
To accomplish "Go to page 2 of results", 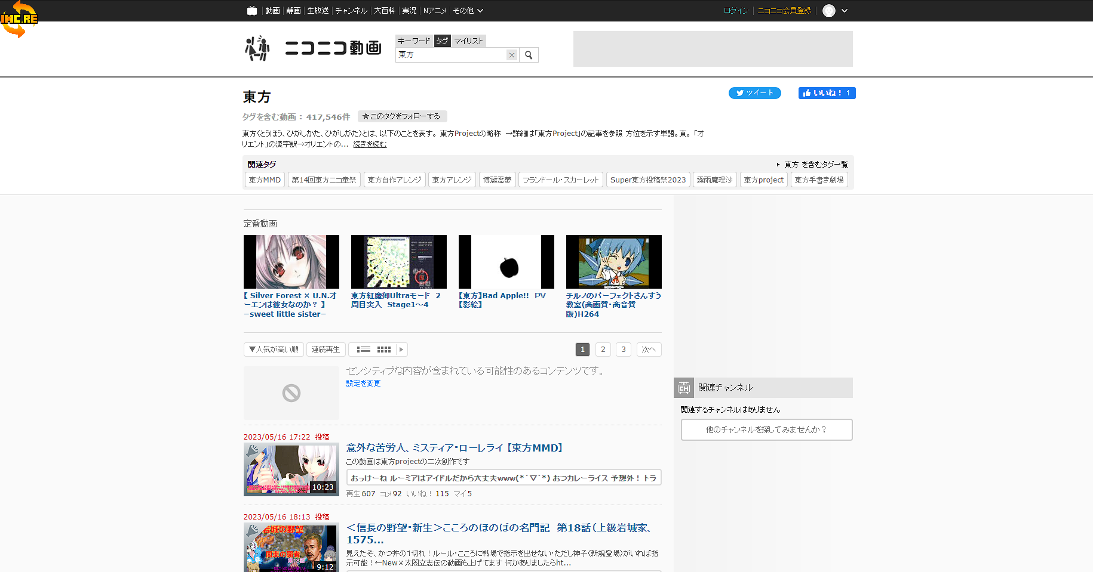I will 603,350.
